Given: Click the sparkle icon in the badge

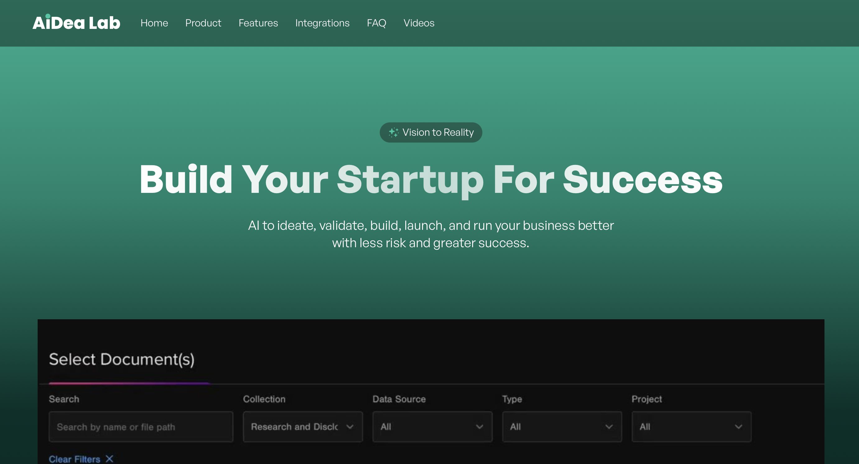Looking at the screenshot, I should (393, 132).
